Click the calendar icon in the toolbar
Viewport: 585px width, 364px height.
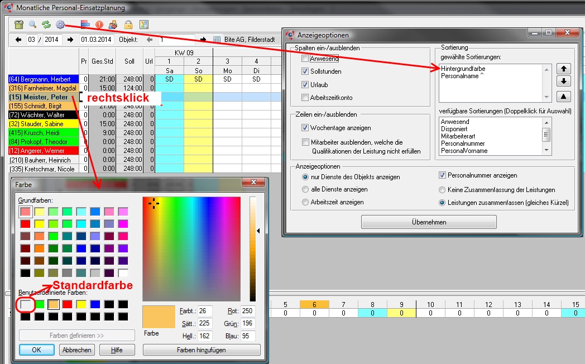point(18,25)
